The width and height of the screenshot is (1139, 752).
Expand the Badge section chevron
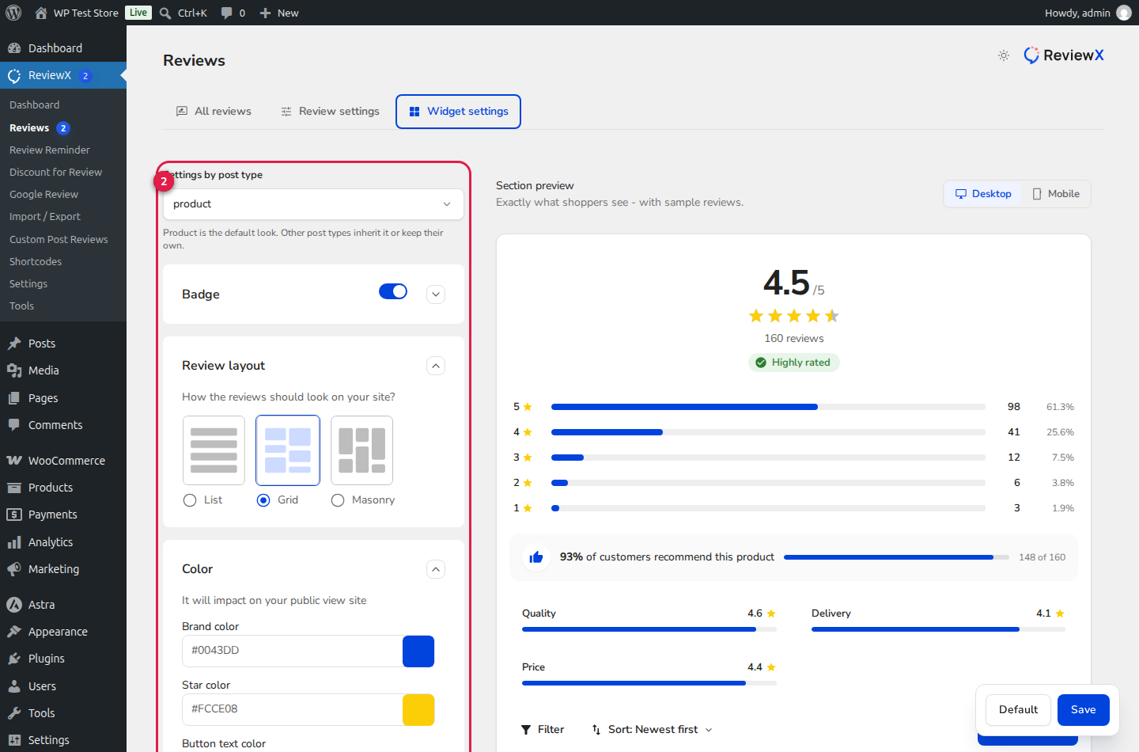436,294
